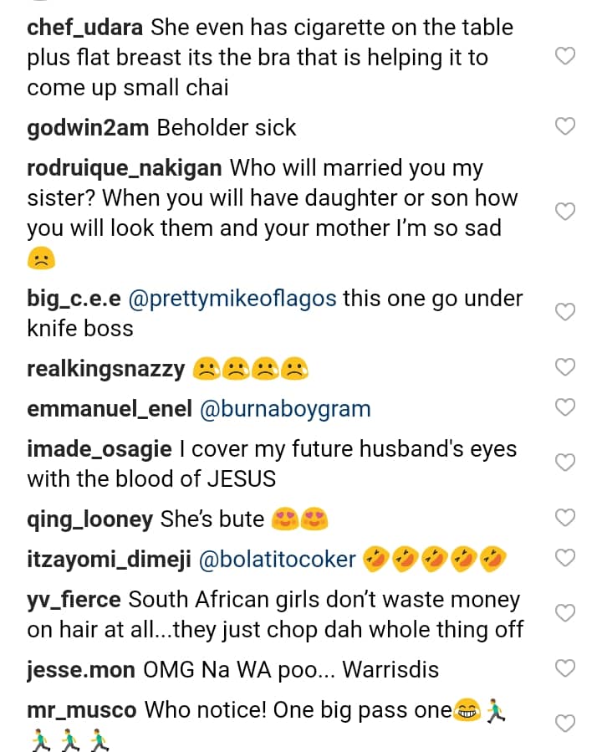
Task: Open the @burnaboygram mention link
Action: 284,409
